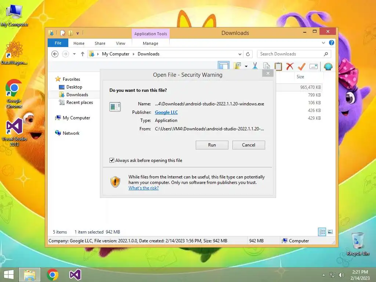Toggle the pane layout toolbar icon
The height and width of the screenshot is (282, 376).
(224, 66)
